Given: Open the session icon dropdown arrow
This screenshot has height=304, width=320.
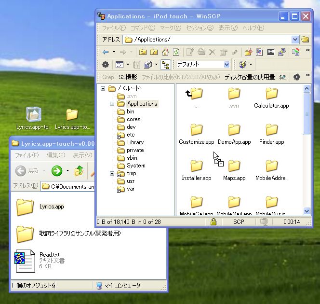Looking at the screenshot, I should (251, 65).
